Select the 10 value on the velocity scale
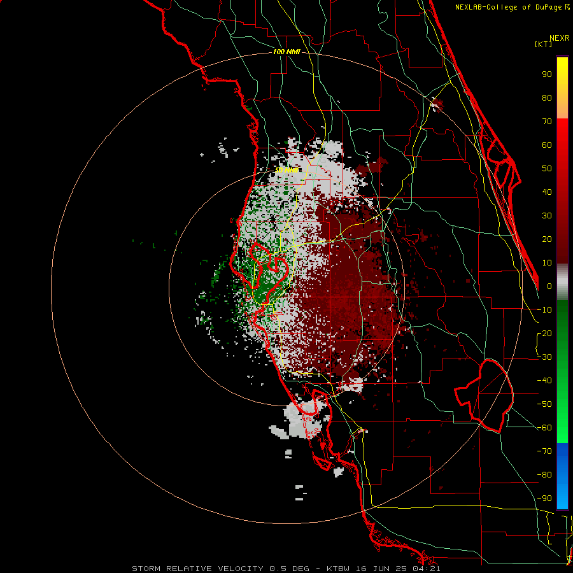The height and width of the screenshot is (573, 573). (547, 263)
